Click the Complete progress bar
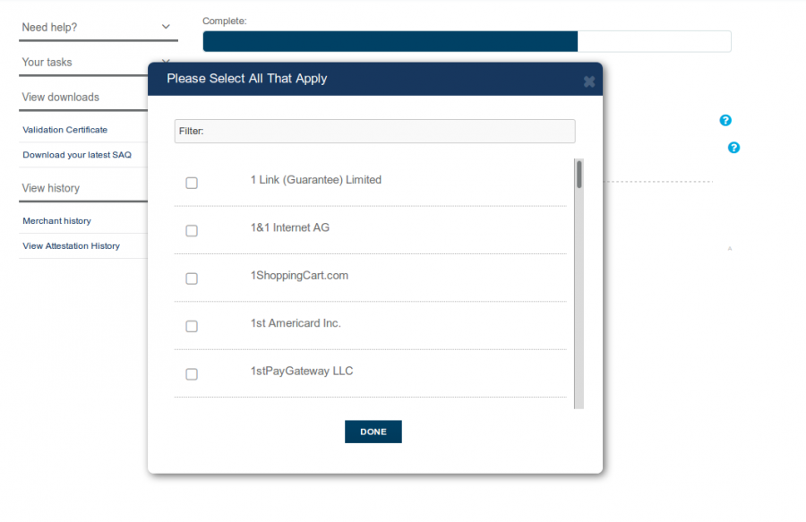806x522 pixels. (467, 41)
